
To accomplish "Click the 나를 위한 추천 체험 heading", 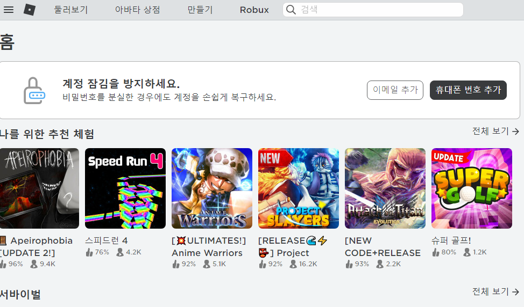I will coord(47,134).
